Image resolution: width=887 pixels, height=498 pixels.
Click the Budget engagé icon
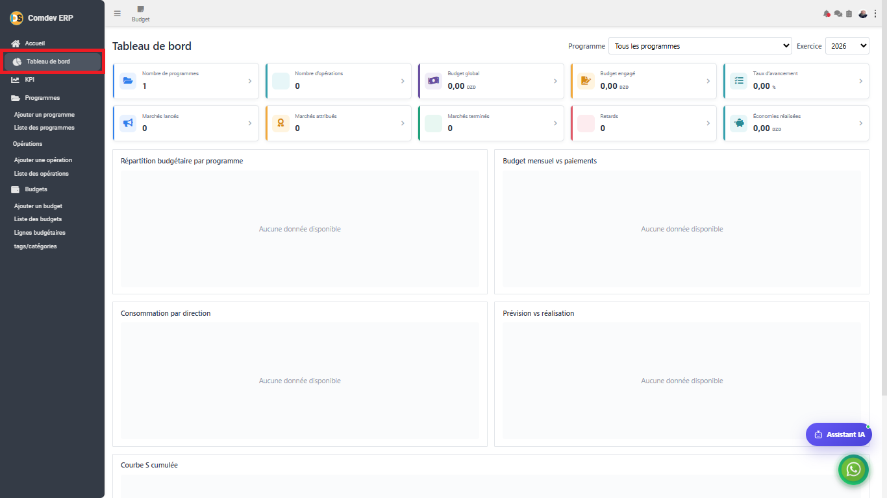click(x=586, y=81)
